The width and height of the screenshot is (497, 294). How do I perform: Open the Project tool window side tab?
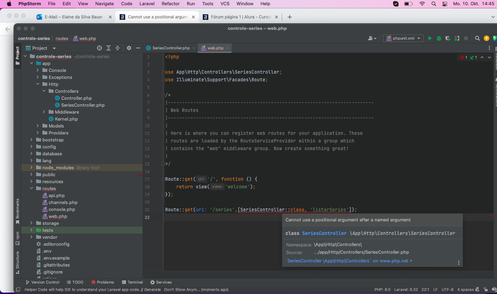click(x=17, y=56)
